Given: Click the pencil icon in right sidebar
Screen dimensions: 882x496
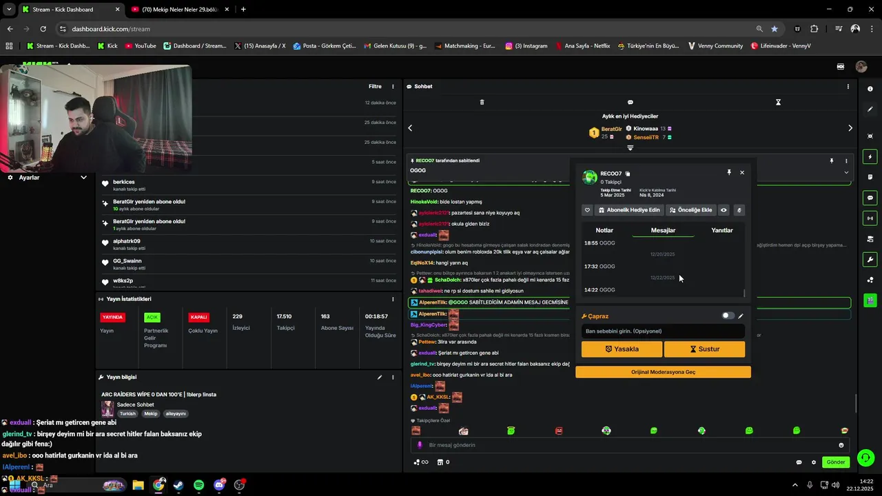Looking at the screenshot, I should coord(870,110).
